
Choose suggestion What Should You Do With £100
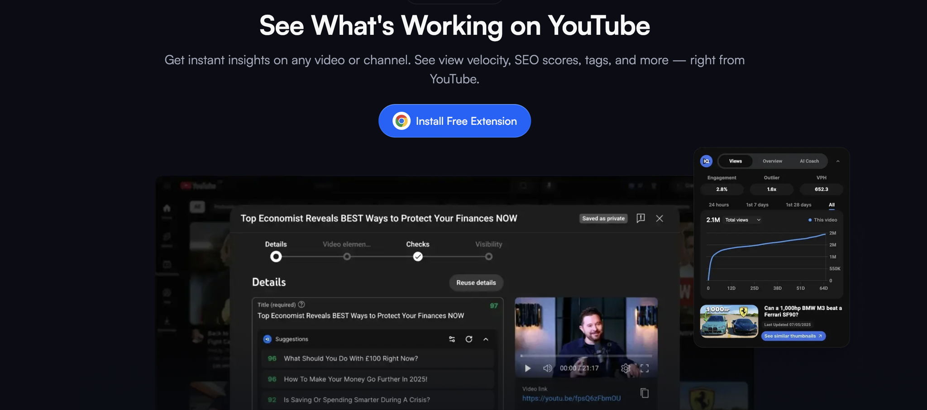[377, 358]
